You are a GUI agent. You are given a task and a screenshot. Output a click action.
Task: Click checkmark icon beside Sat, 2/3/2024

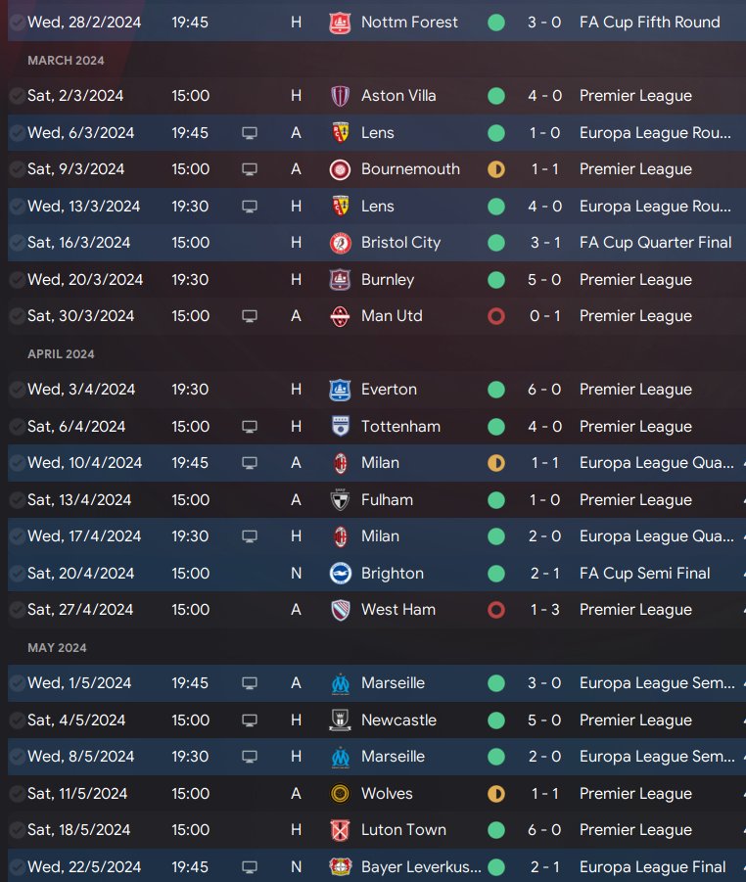[x=17, y=96]
